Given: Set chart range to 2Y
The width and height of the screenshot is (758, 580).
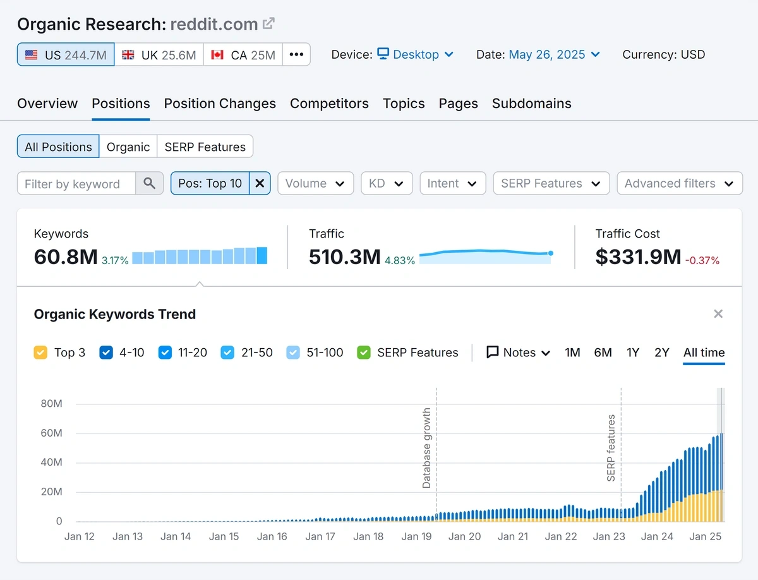Looking at the screenshot, I should [x=662, y=353].
